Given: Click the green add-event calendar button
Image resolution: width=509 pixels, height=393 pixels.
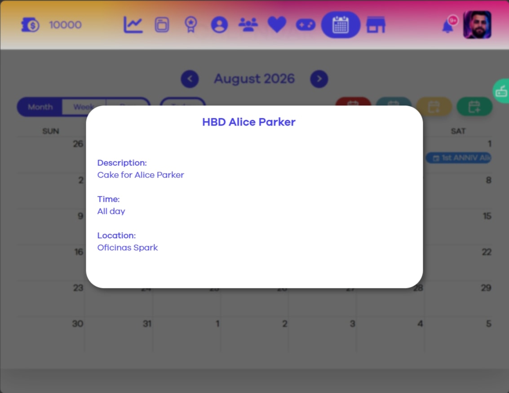Looking at the screenshot, I should (x=474, y=106).
